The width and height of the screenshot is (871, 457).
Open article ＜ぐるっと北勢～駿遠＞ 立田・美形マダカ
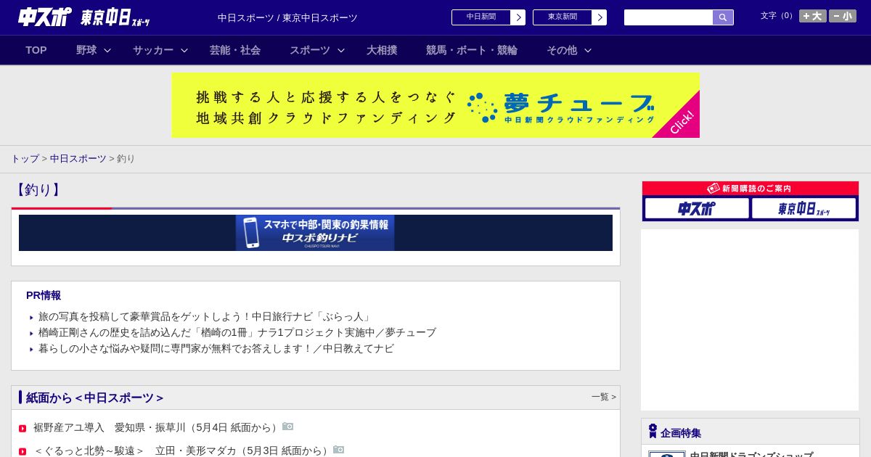coord(182,450)
